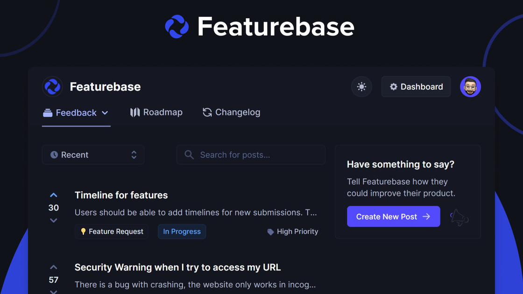This screenshot has height=294, width=523.
Task: Open the Recent sort dropdown
Action: [x=93, y=155]
